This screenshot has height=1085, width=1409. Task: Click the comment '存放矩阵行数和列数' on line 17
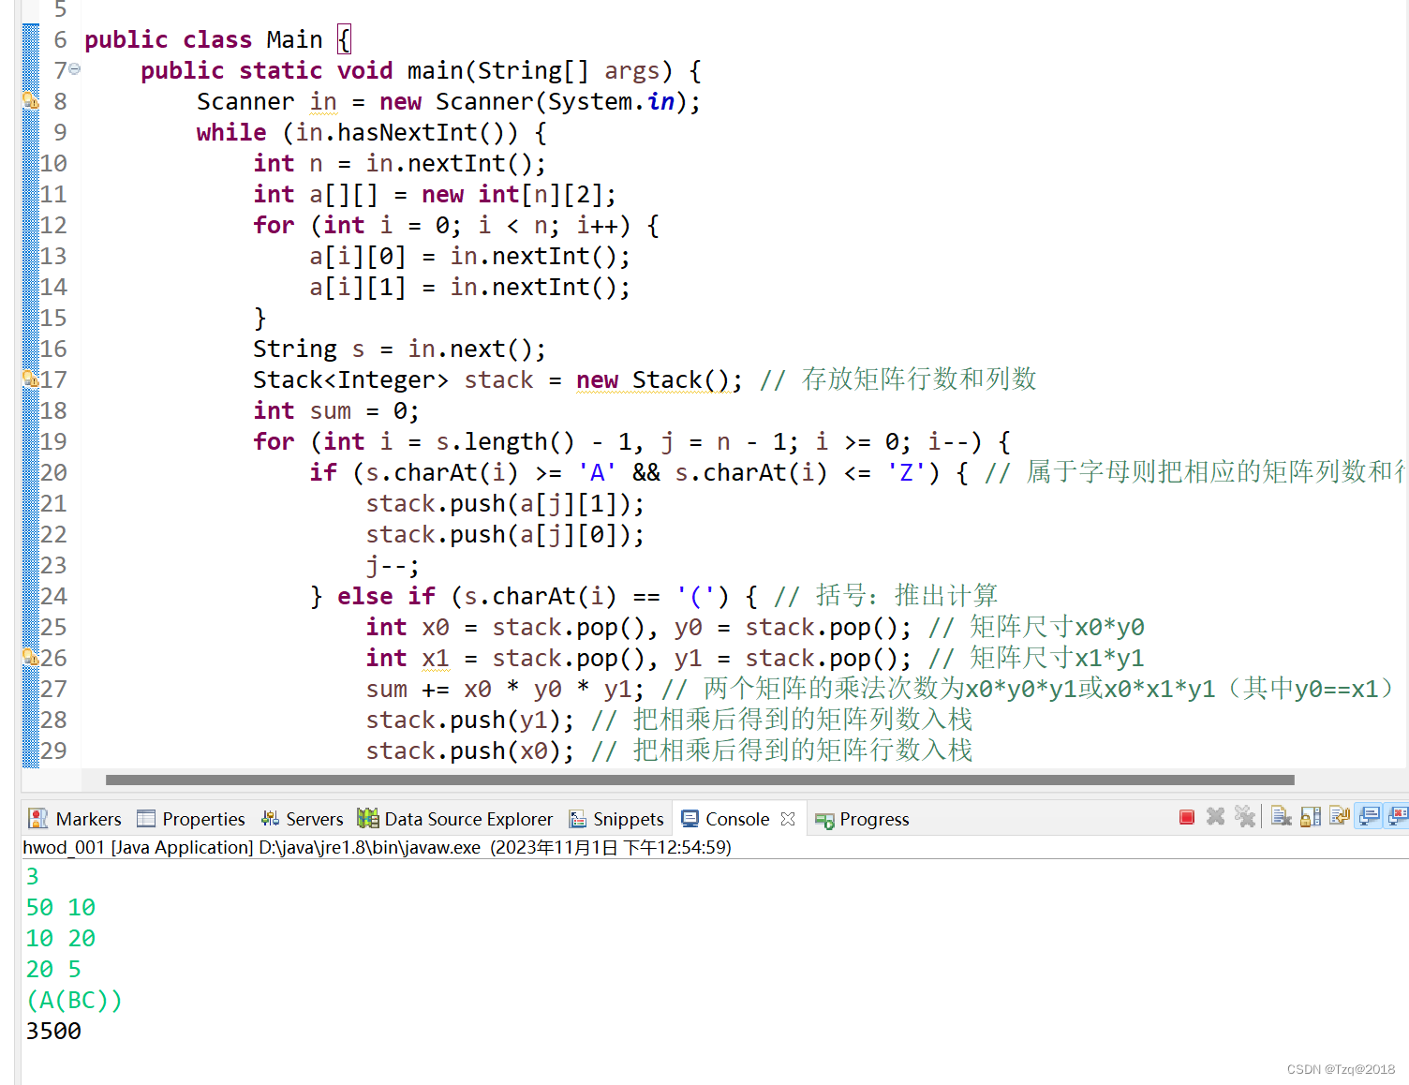[919, 379]
